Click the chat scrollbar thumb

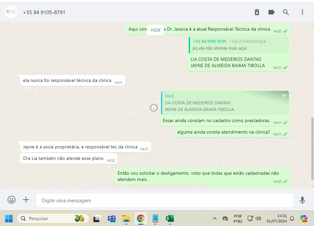pyautogui.click(x=312, y=149)
